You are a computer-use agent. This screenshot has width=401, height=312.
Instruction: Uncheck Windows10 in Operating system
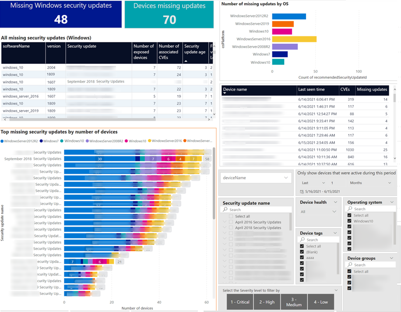pos(349,221)
